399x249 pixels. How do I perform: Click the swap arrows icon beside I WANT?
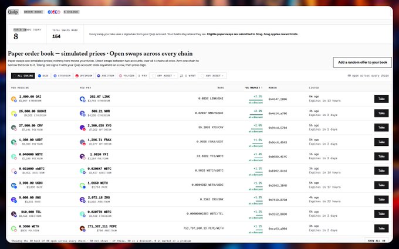[x=181, y=76]
